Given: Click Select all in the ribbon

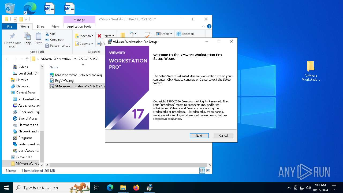Looking at the screenshot, I should (185, 34).
